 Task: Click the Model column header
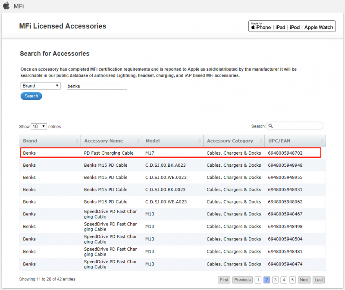pyautogui.click(x=173, y=141)
